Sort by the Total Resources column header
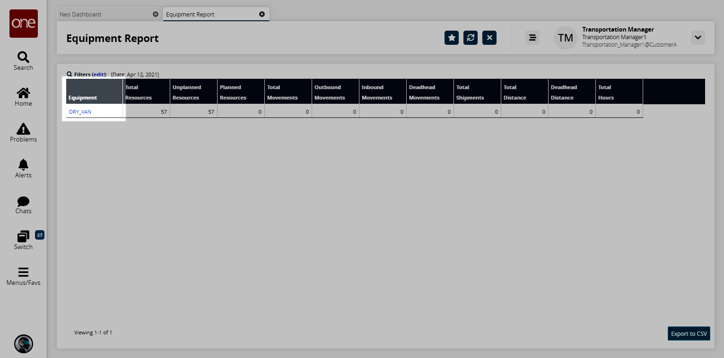Image resolution: width=724 pixels, height=358 pixels. coord(147,92)
